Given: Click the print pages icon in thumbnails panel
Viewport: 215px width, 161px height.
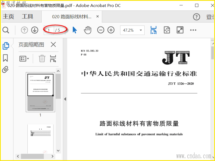Looking at the screenshot, I should (x=53, y=58).
